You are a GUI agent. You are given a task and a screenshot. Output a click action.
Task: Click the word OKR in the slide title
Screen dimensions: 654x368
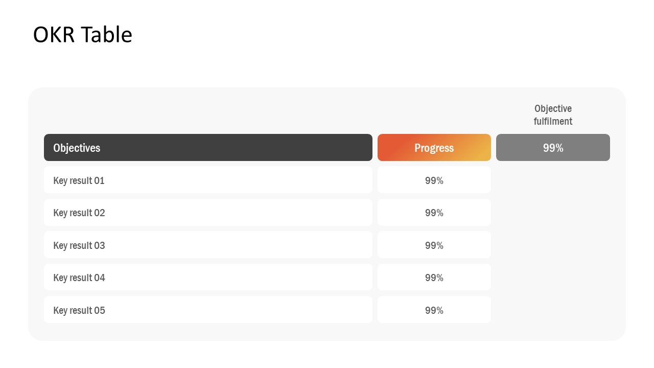pos(54,35)
